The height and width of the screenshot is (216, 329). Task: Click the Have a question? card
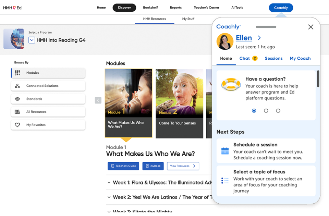coord(266,95)
